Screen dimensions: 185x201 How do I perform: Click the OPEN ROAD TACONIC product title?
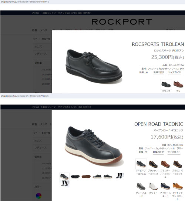tap(159, 124)
